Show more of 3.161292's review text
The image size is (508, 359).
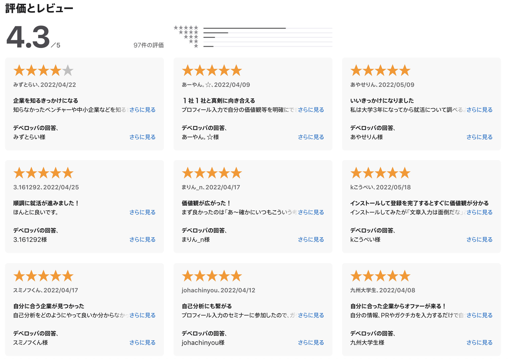click(142, 212)
